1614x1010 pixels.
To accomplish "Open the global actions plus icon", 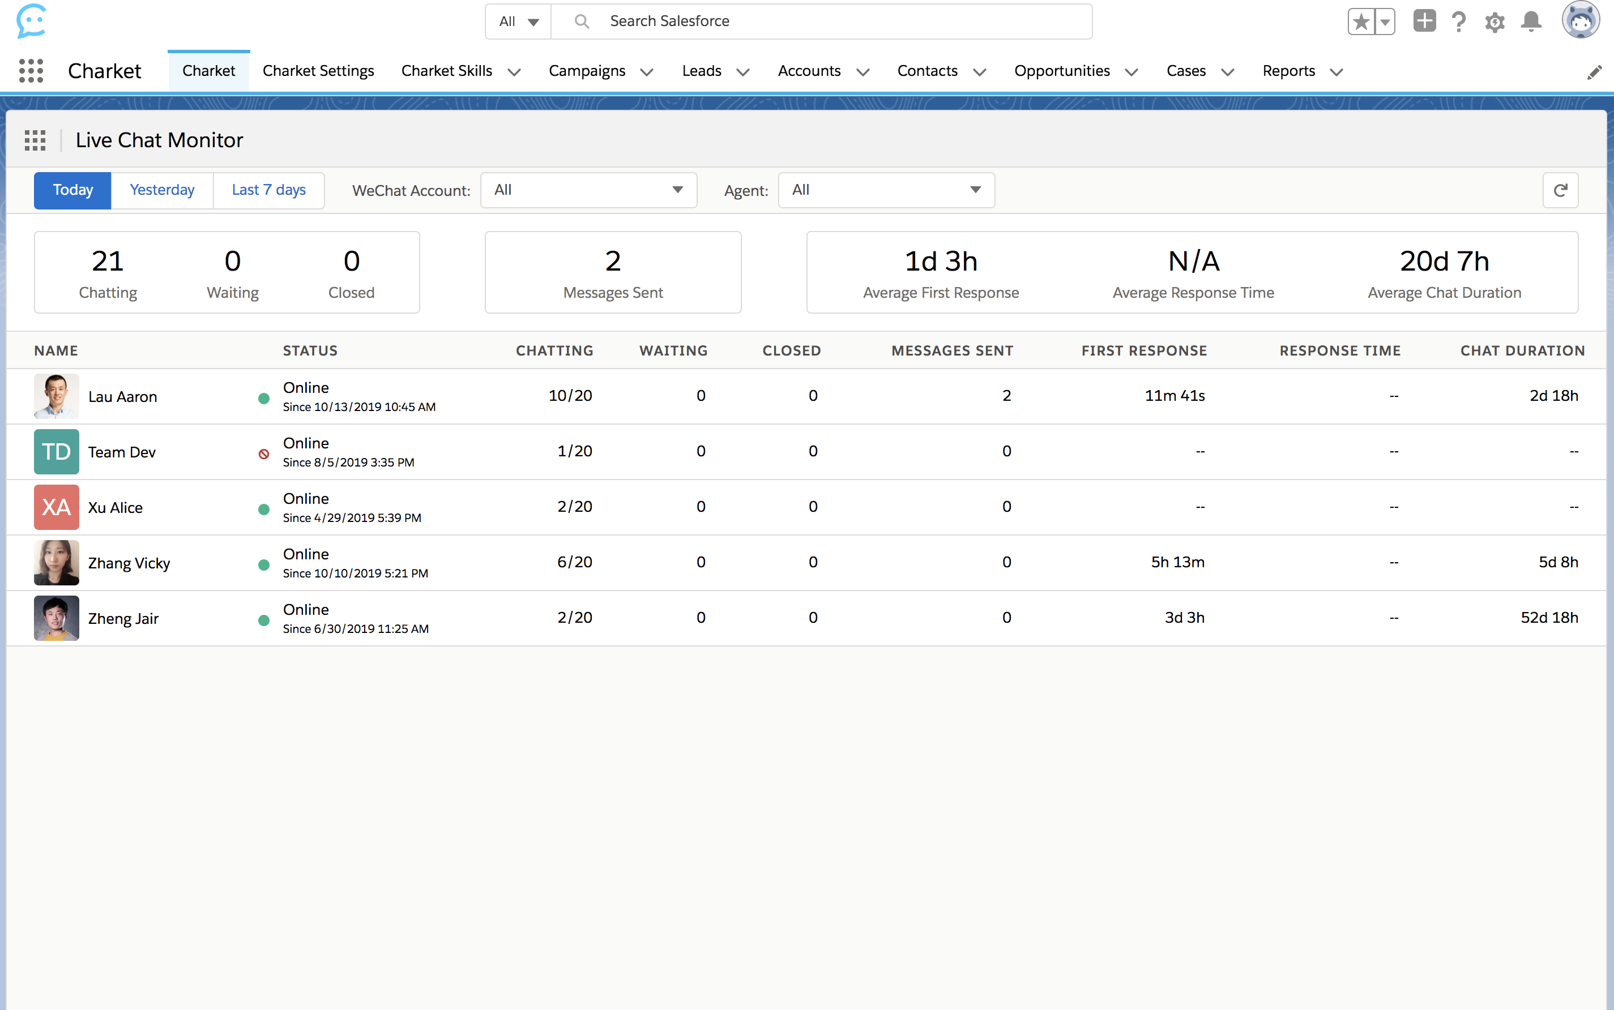I will [x=1424, y=22].
